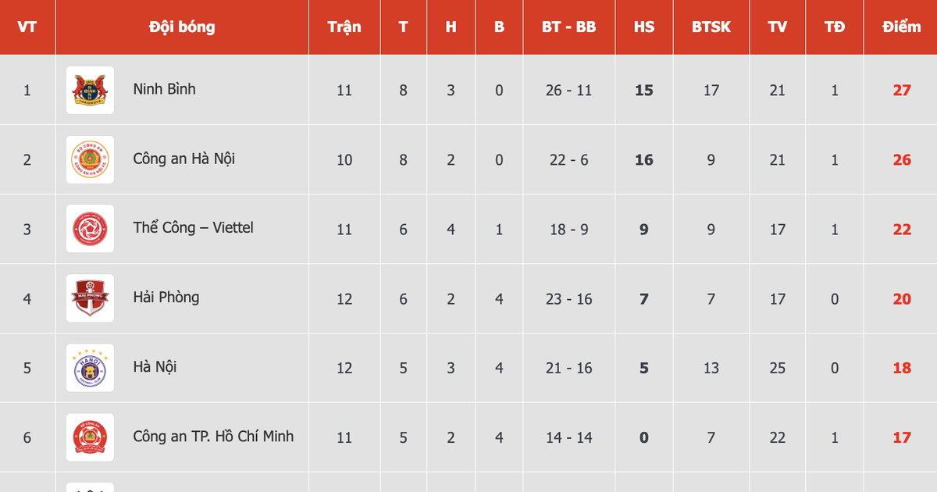Select the Hà Nội team name
Screen dimensions: 937x492
pos(155,367)
